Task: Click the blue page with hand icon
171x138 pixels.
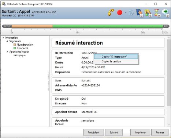Action: click(x=140, y=13)
